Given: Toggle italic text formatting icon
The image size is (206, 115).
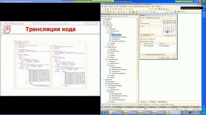Looking at the screenshot, I should point(121,12).
